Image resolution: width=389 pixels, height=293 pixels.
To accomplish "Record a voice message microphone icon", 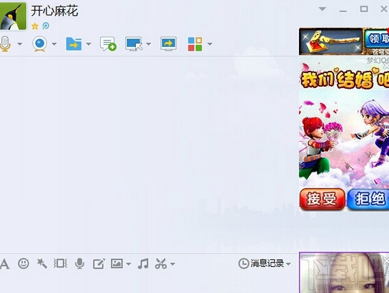I will 79,264.
